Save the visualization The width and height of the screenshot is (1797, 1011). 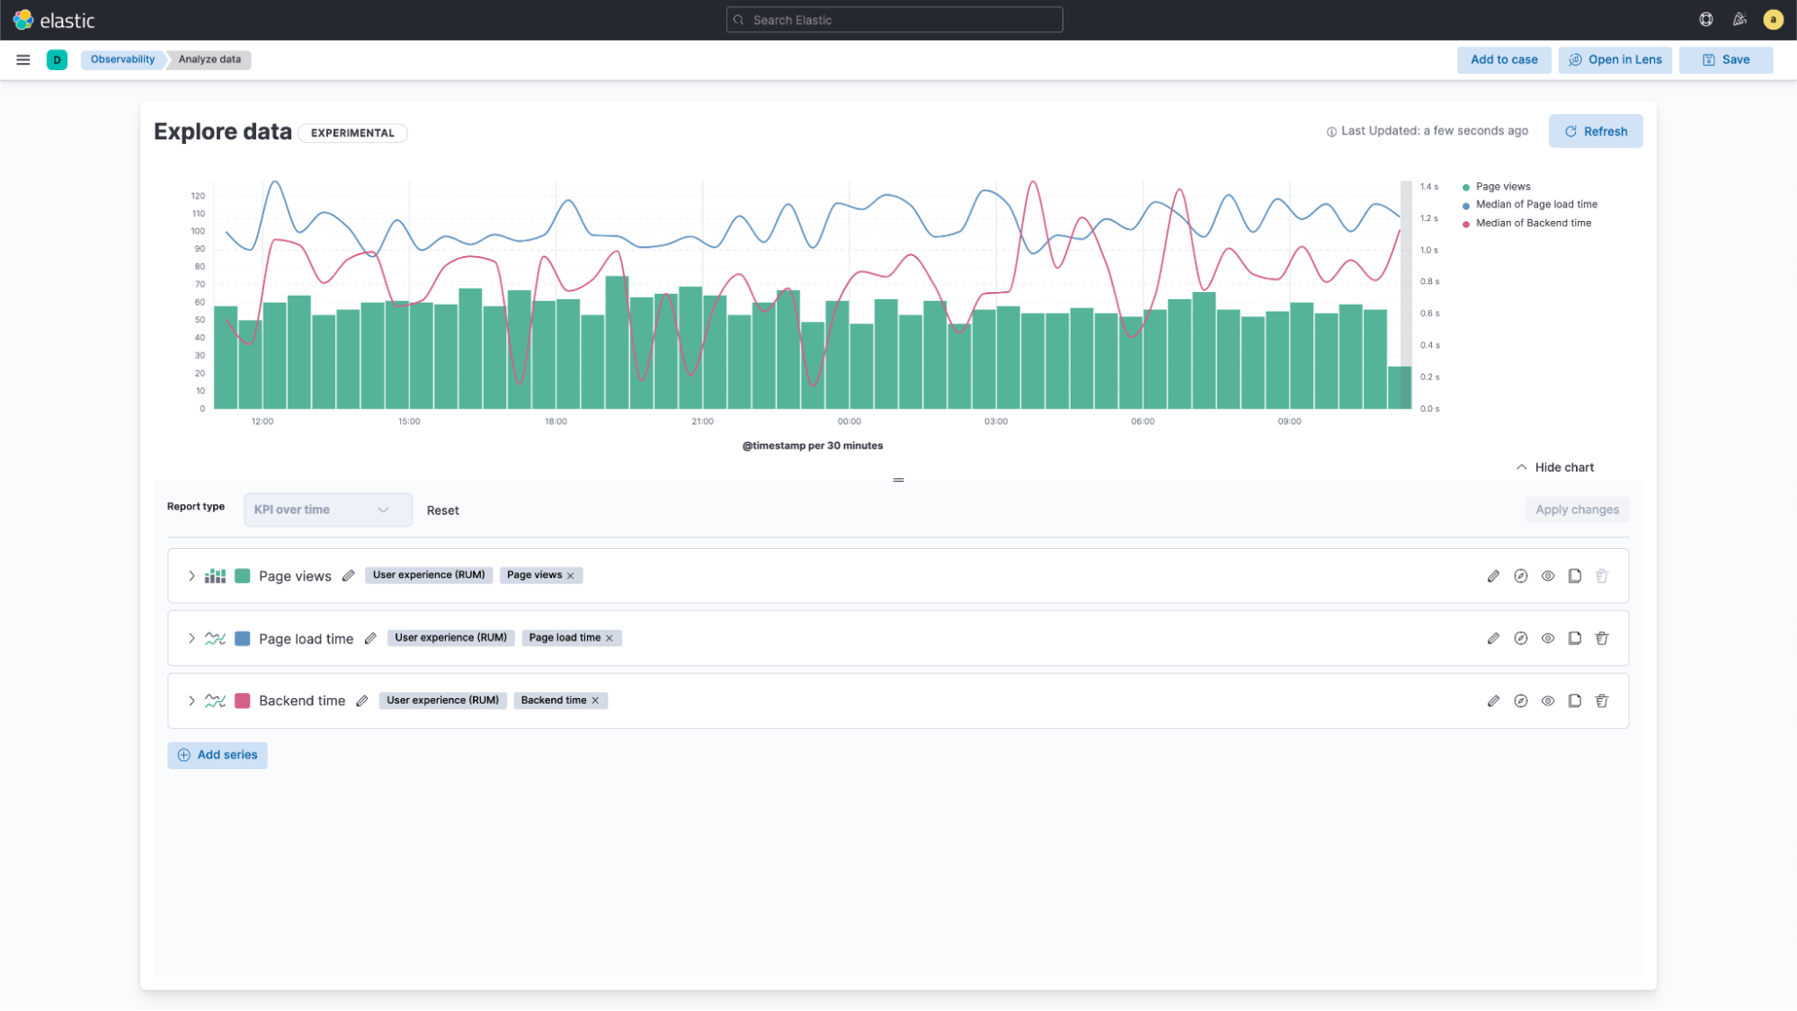(1726, 60)
